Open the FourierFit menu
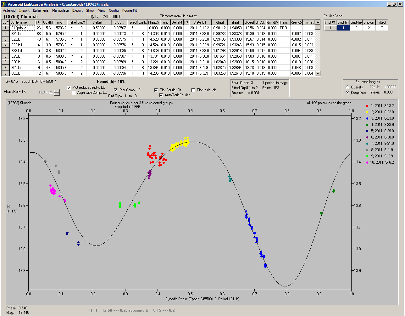This screenshot has width=405, height=316. pyautogui.click(x=130, y=10)
